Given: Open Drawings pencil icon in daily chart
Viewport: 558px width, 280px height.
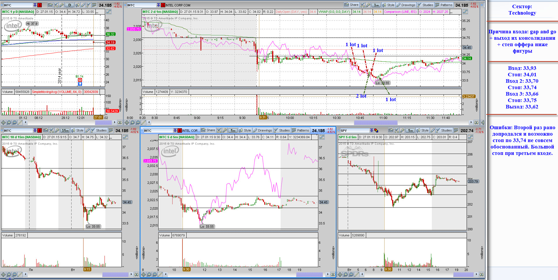Looking at the screenshot, I should pos(83,5).
